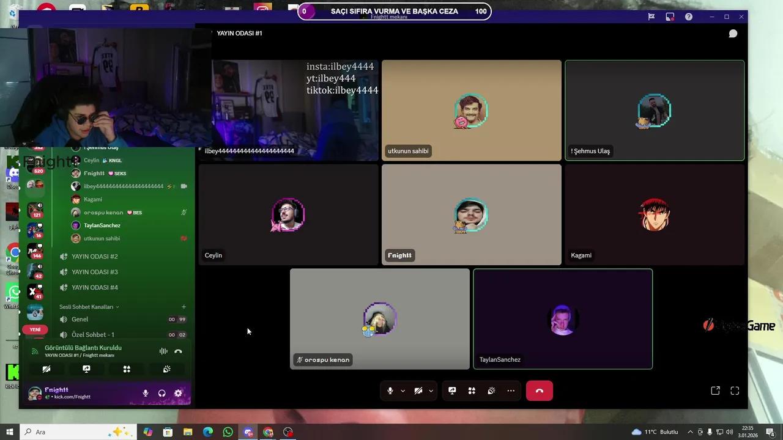Click the YENİ new mentions pill
The image size is (783, 440).
pyautogui.click(x=35, y=329)
